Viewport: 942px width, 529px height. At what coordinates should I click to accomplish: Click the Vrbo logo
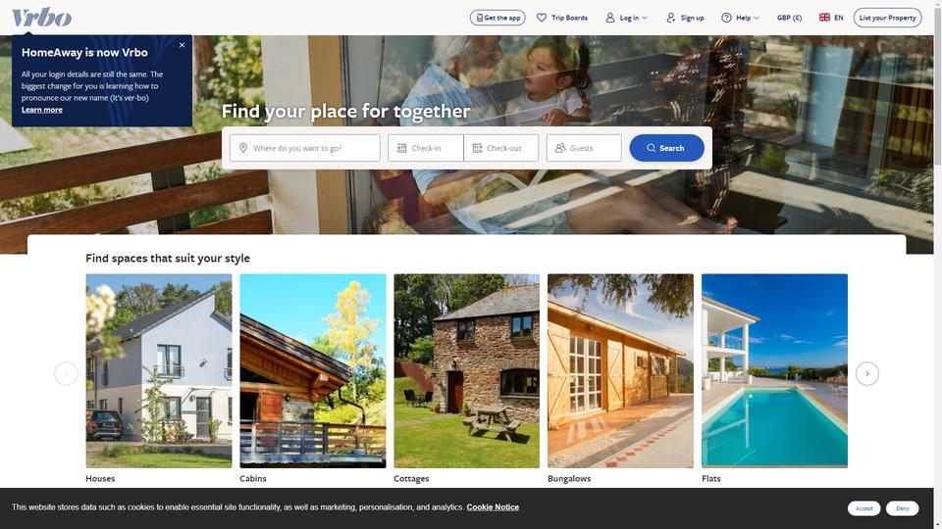pos(41,18)
